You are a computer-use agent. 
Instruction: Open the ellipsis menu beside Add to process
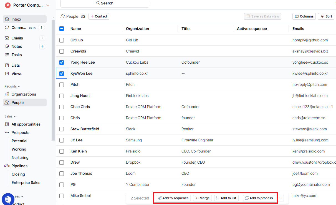coord(280,198)
